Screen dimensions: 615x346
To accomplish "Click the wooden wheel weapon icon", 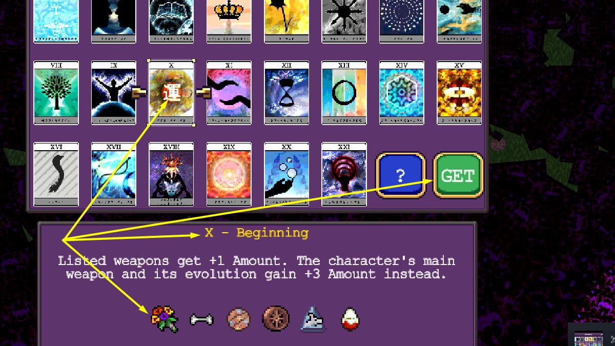I will pyautogui.click(x=276, y=319).
